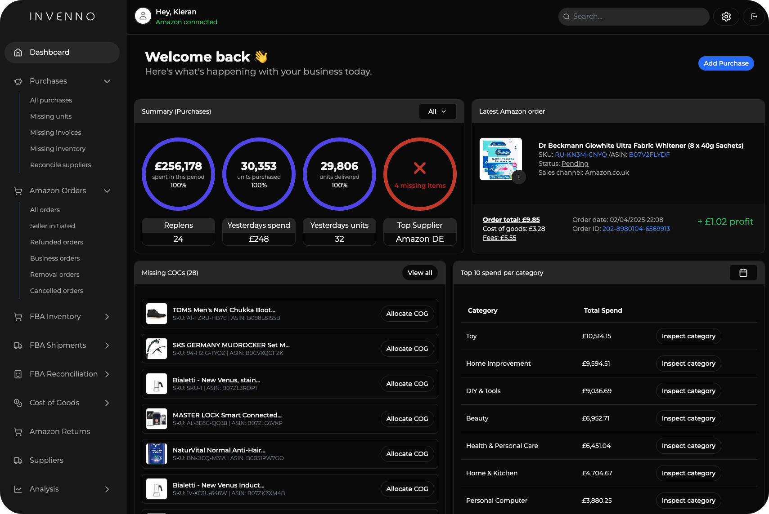This screenshot has width=769, height=514.
Task: Click in the Search input field
Action: click(x=634, y=17)
